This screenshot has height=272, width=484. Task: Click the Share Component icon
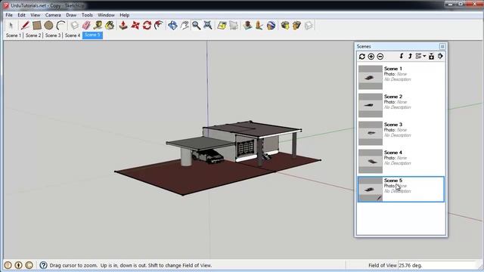pyautogui.click(x=309, y=26)
